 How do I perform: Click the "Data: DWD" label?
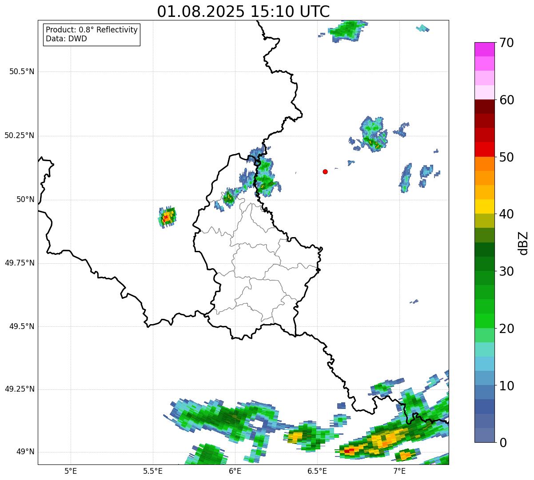[x=66, y=39]
